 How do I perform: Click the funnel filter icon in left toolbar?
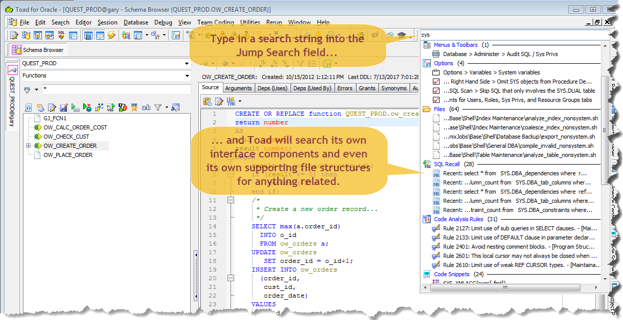[158, 108]
